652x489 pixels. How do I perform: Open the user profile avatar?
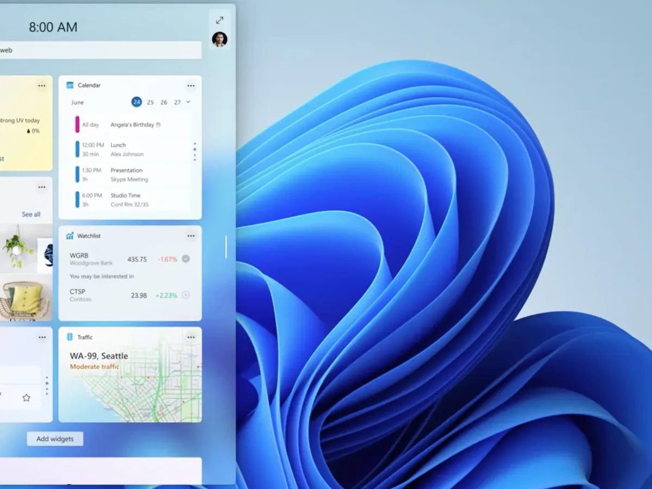(220, 39)
